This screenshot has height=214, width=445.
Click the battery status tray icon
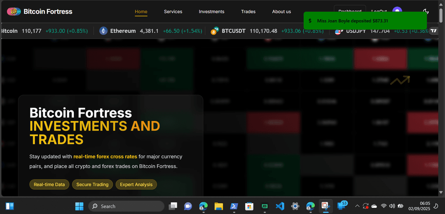(x=401, y=206)
